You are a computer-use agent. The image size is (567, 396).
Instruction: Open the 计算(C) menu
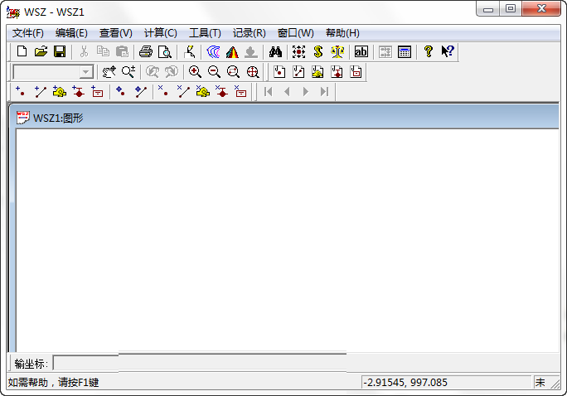pos(160,33)
